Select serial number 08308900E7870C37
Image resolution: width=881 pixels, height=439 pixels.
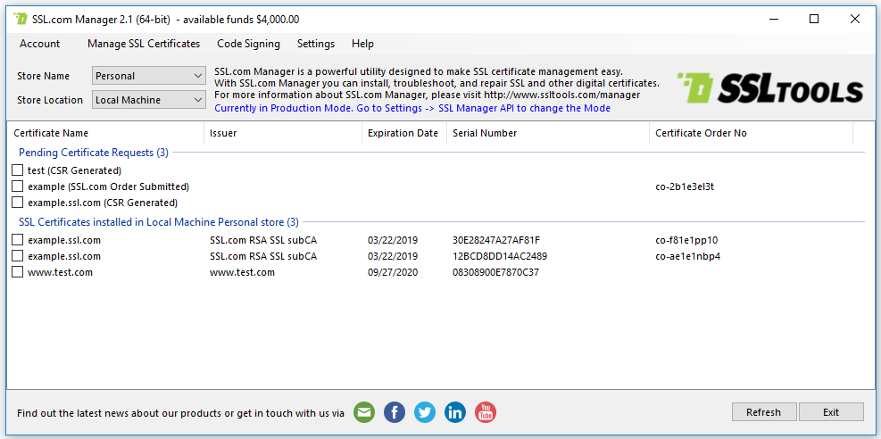[495, 272]
